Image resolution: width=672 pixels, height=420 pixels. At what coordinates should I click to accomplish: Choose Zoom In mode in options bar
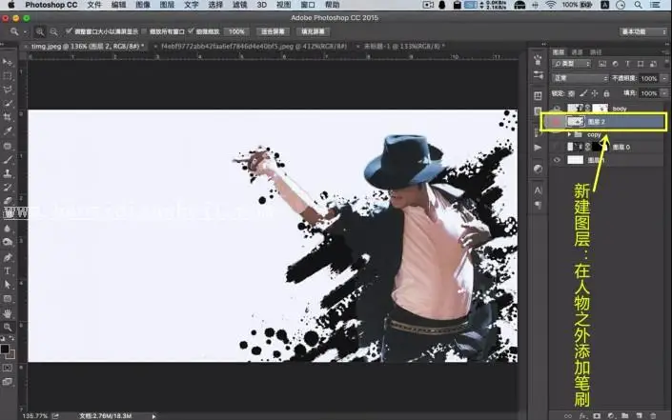click(40, 31)
